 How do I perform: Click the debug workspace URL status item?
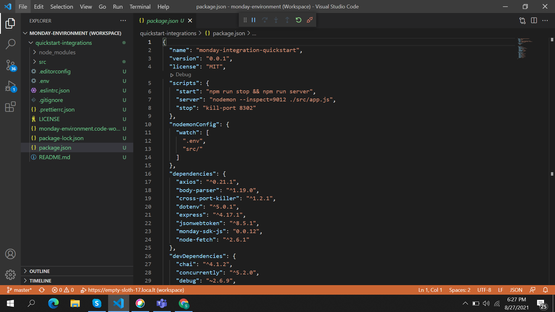(x=132, y=290)
